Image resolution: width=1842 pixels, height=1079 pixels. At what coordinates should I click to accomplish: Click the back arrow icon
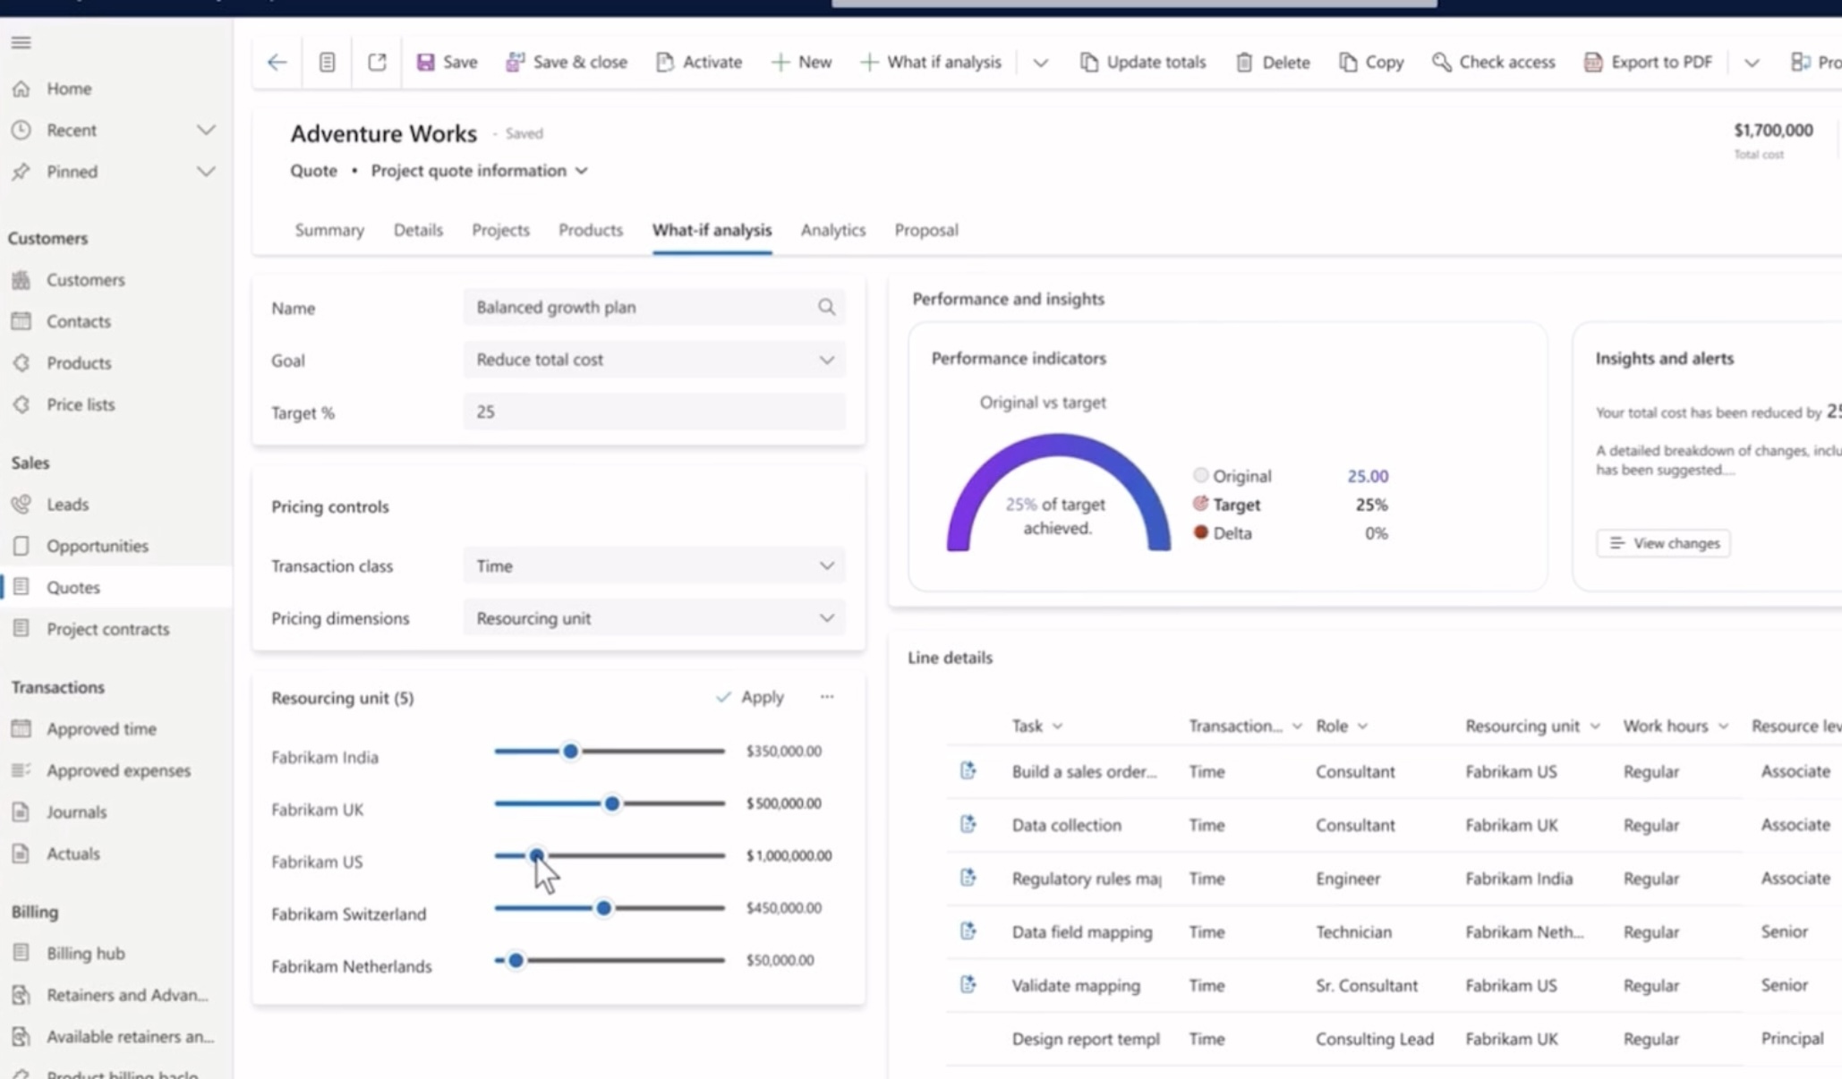(x=277, y=62)
